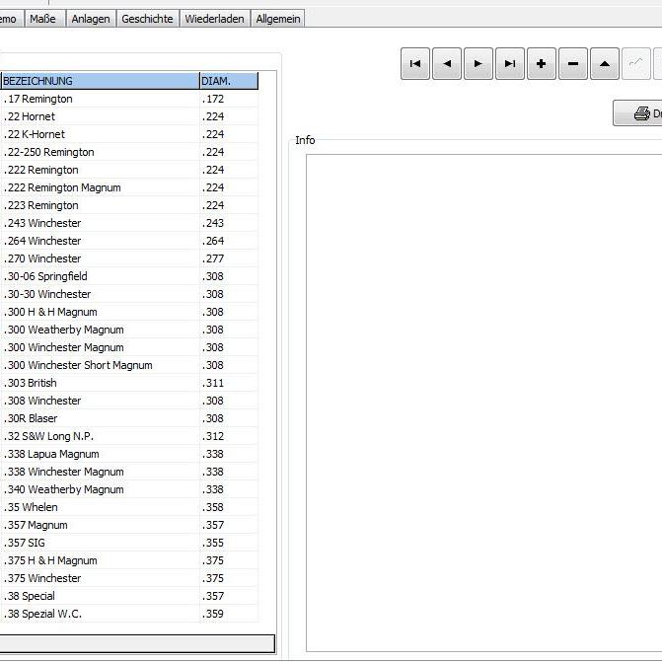This screenshot has width=662, height=662.
Task: Select row .22 Hornet
Action: point(129,116)
